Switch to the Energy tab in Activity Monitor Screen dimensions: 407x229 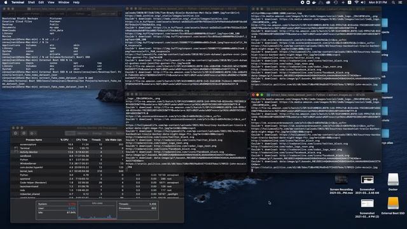click(x=97, y=133)
